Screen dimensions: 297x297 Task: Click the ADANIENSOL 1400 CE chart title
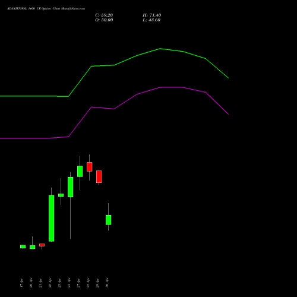[x=46, y=9]
